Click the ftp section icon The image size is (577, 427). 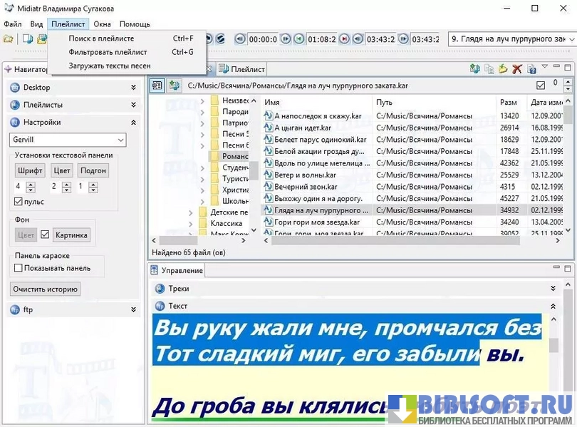click(16, 310)
